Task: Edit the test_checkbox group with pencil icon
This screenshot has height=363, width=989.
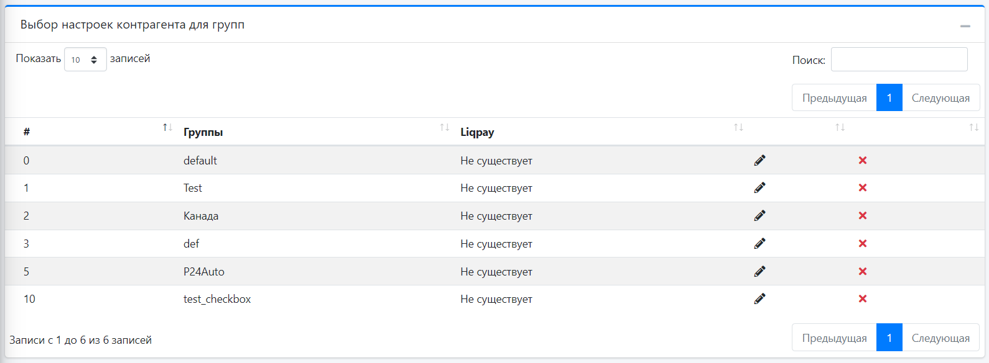Action: pyautogui.click(x=759, y=299)
